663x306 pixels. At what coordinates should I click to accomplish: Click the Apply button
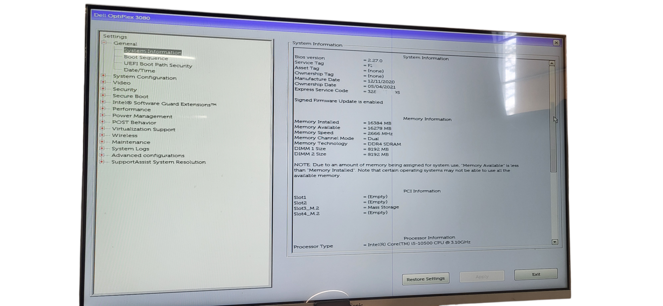[x=482, y=276]
